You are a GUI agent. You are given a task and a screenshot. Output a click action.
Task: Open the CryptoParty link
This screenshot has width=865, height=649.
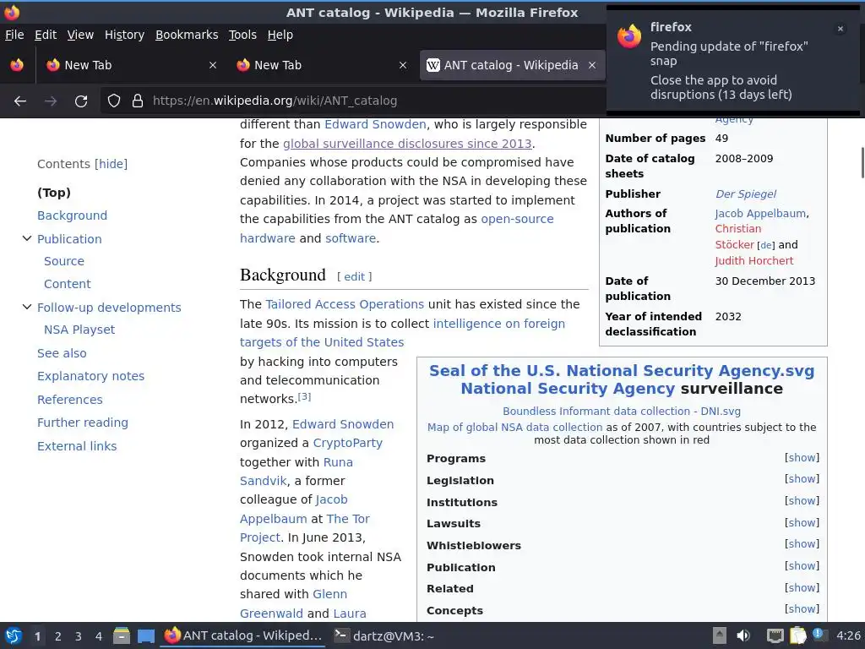click(x=347, y=443)
